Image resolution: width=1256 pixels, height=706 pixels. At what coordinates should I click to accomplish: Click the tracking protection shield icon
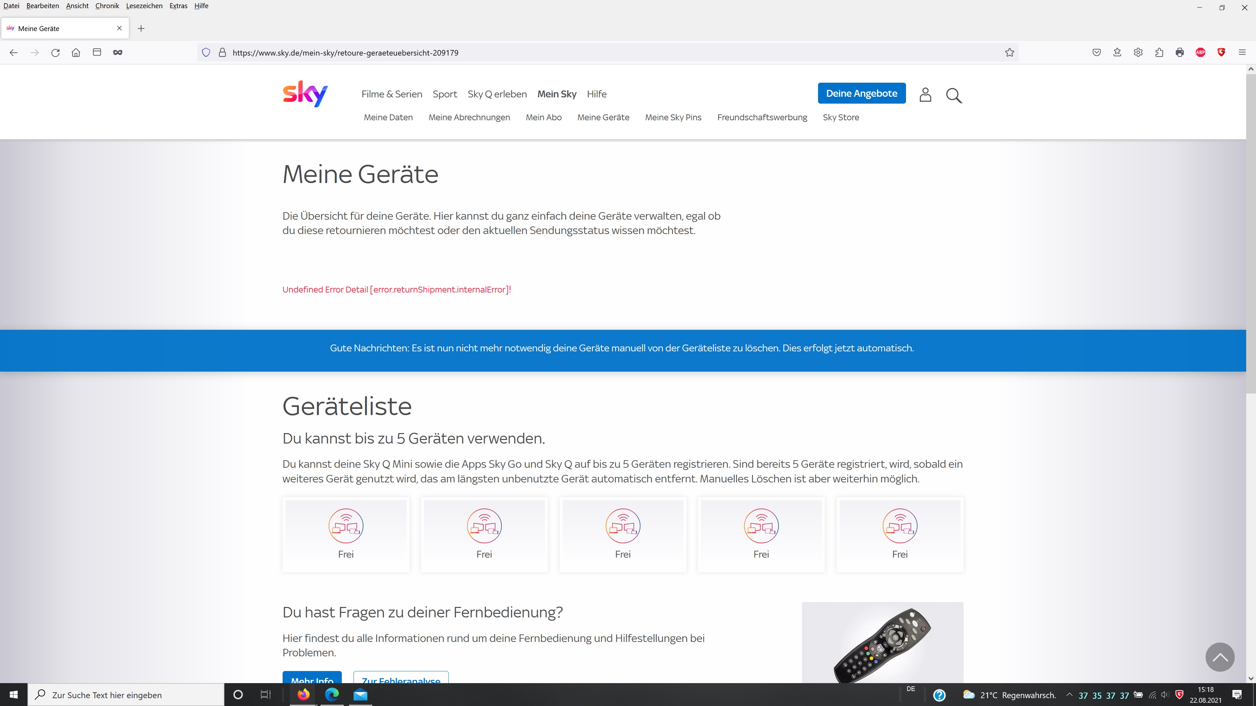click(x=206, y=53)
